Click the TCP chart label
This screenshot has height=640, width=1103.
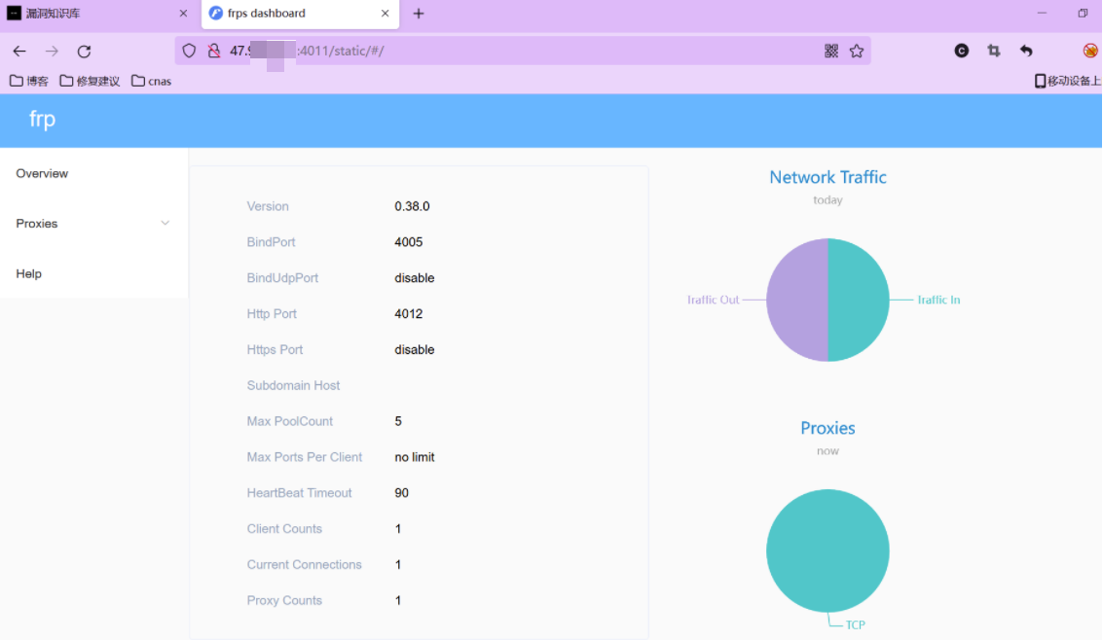coord(856,624)
